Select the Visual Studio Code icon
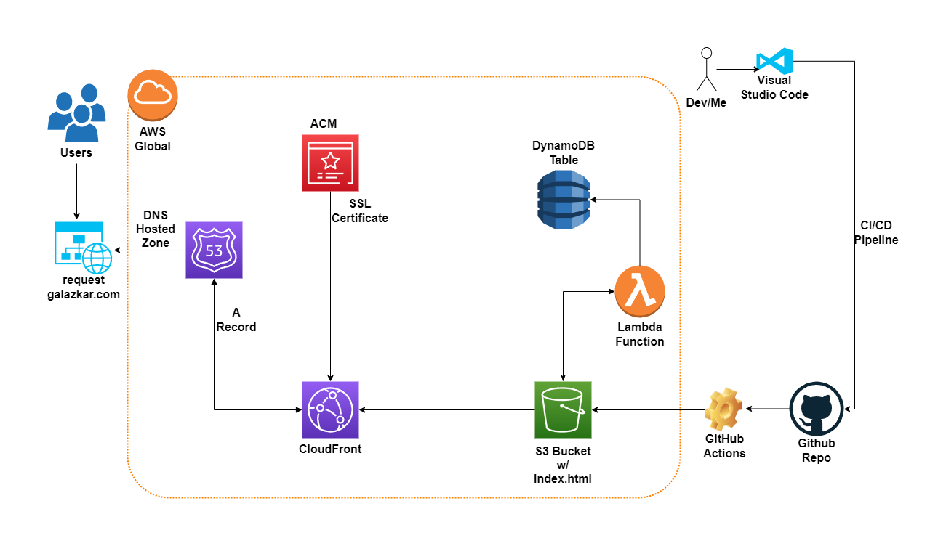The image size is (946, 546). (x=774, y=60)
